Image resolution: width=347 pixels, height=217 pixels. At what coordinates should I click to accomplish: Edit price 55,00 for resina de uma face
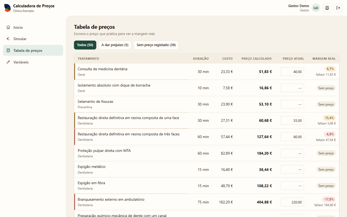click(292, 120)
